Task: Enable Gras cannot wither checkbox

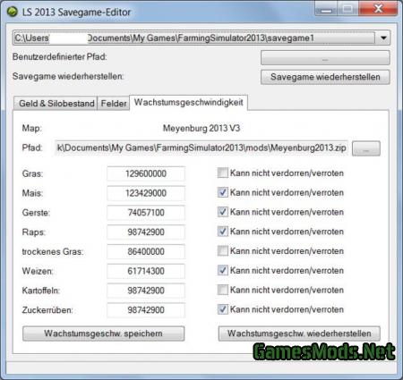Action: pyautogui.click(x=223, y=173)
